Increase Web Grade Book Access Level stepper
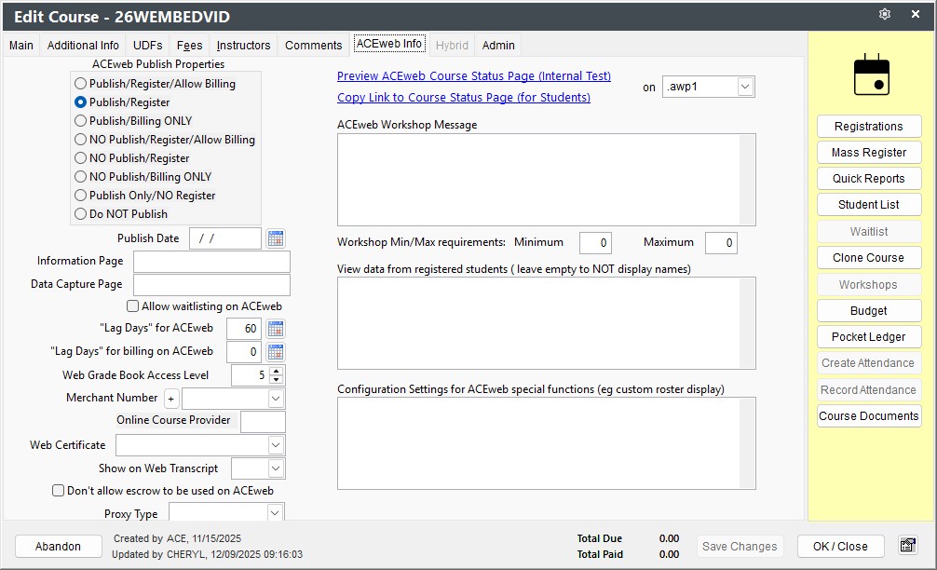The height and width of the screenshot is (570, 937). tap(276, 371)
